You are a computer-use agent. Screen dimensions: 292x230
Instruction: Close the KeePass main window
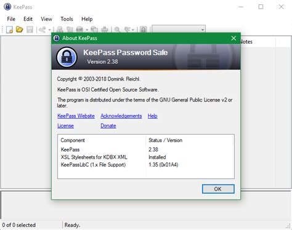point(282,7)
